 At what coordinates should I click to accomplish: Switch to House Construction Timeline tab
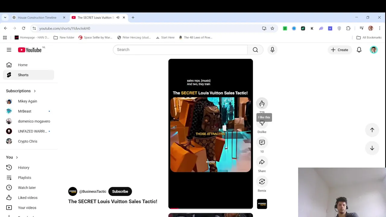pyautogui.click(x=37, y=17)
